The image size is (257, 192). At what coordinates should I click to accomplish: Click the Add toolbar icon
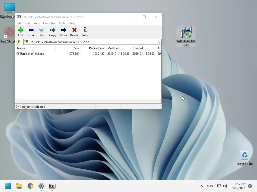20,32
